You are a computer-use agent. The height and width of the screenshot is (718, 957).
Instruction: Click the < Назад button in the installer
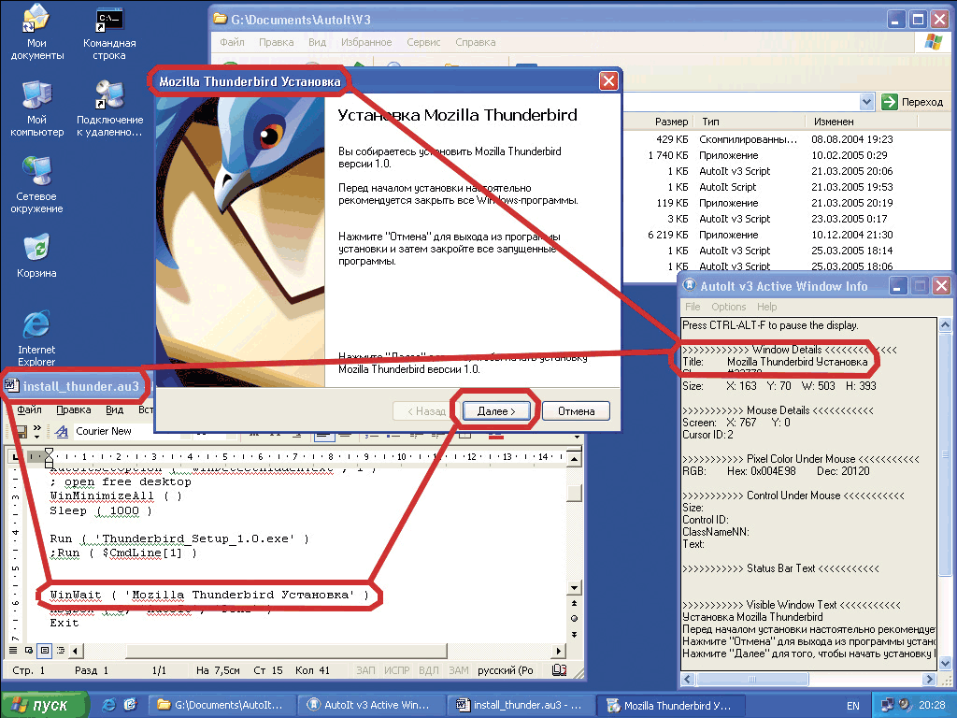(426, 411)
